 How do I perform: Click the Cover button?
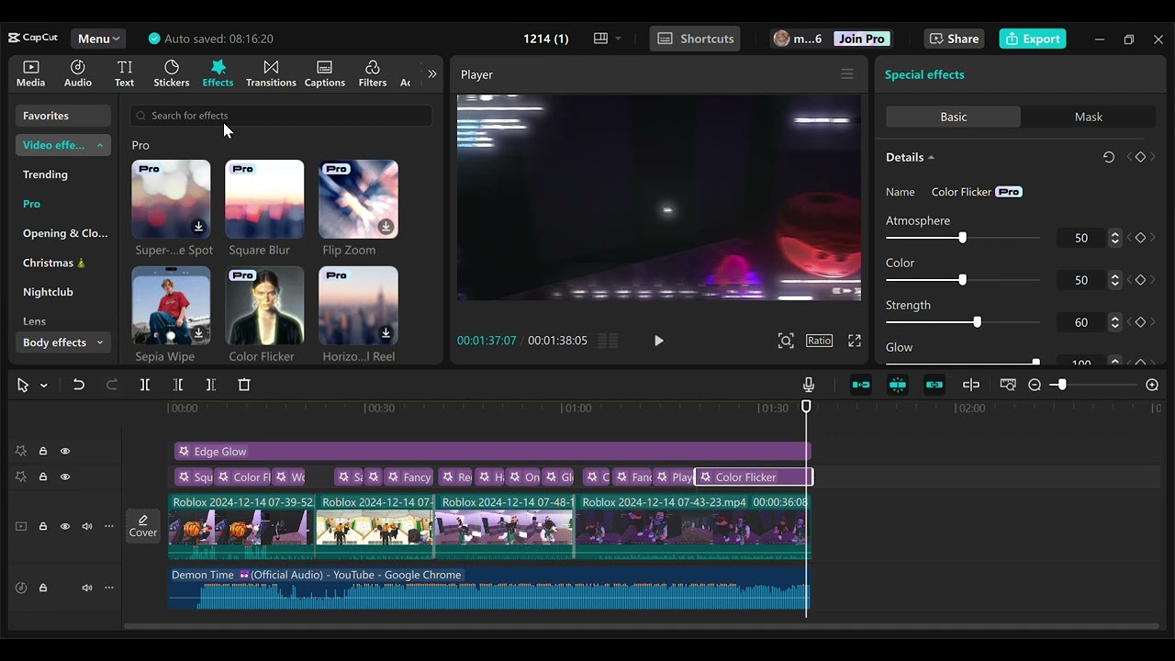143,526
